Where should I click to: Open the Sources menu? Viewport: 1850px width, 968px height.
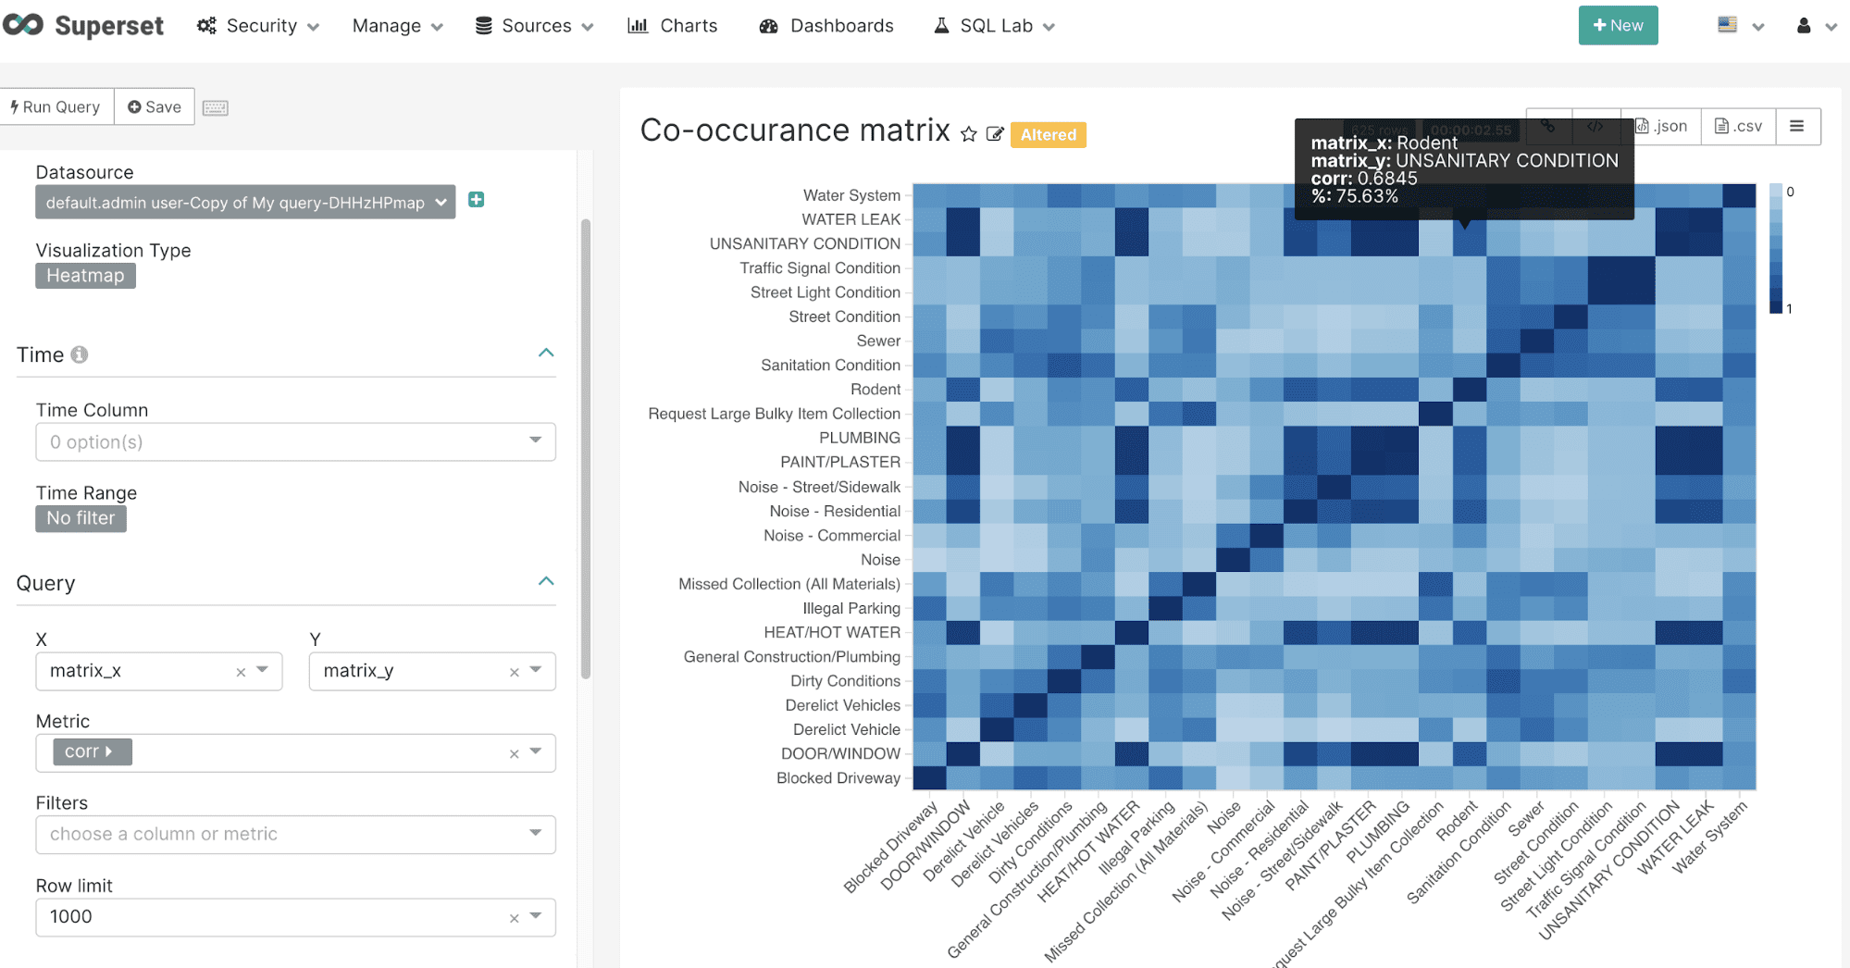click(534, 26)
